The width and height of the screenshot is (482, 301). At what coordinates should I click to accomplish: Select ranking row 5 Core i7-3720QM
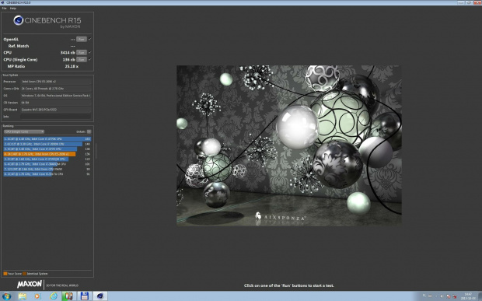47,159
